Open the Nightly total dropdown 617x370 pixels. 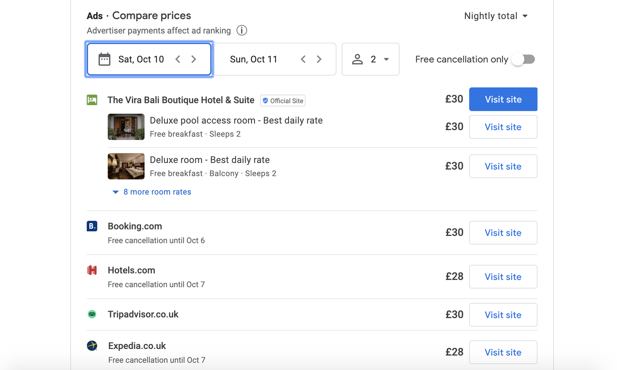(x=496, y=16)
